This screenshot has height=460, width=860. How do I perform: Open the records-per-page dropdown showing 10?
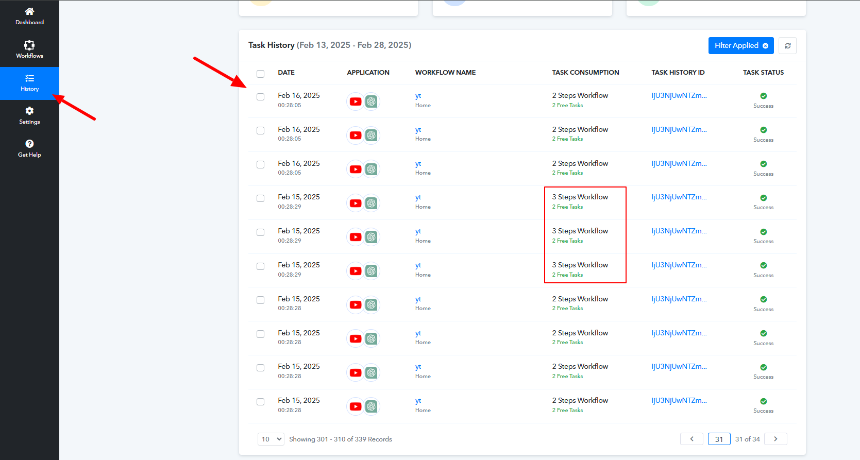tap(271, 439)
